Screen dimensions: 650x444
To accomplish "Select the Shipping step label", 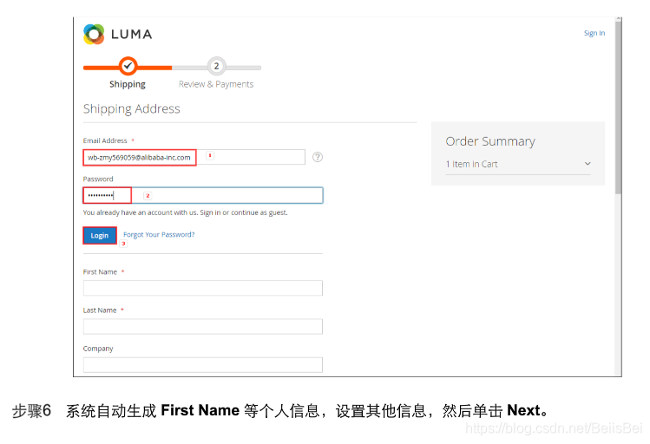I will click(128, 84).
